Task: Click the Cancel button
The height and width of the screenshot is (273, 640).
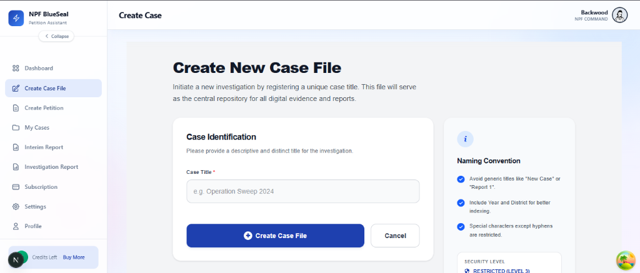Action: point(395,236)
